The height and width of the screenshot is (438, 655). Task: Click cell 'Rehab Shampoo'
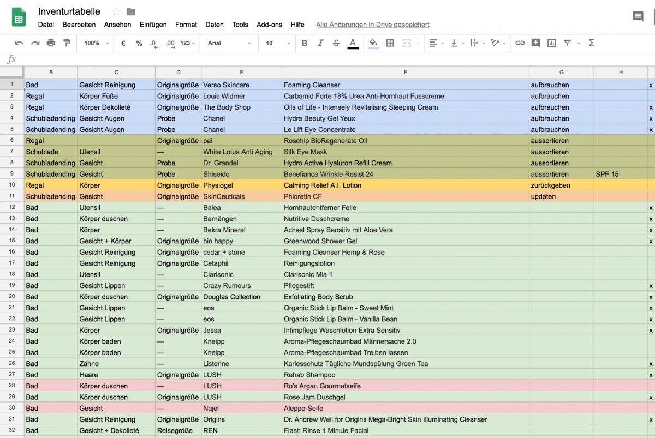click(406, 375)
